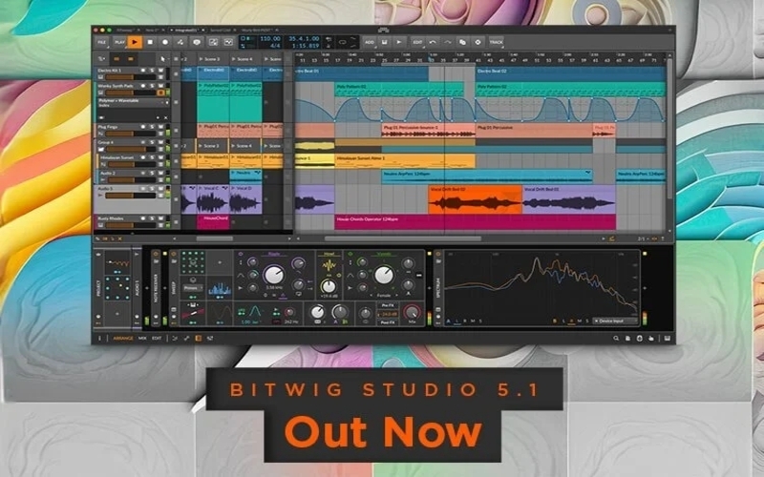
Task: Open the TRACK menu
Action: click(x=496, y=42)
